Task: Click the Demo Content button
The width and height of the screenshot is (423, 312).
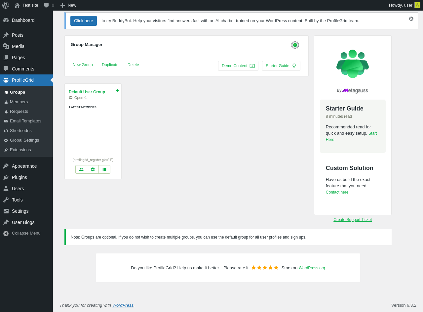Action: tap(238, 66)
